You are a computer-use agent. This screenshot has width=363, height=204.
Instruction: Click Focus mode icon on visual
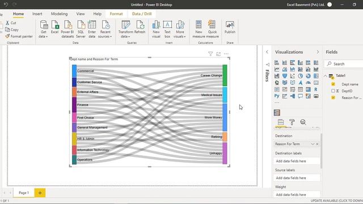point(218,54)
